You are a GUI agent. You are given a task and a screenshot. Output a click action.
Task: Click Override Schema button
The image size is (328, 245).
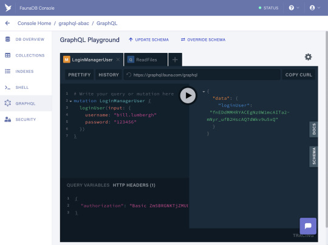pyautogui.click(x=203, y=40)
